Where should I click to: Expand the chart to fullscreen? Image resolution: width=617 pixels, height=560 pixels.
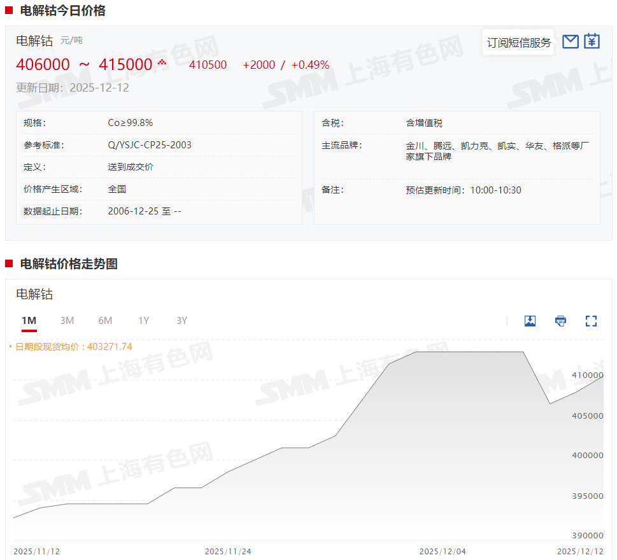click(x=591, y=321)
